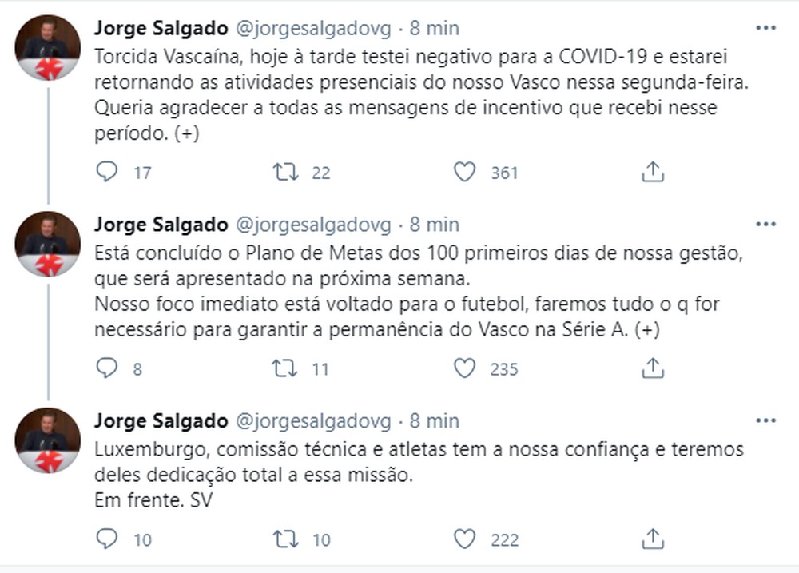The width and height of the screenshot is (799, 573).
Task: Retweet the Plano de Metas tweet
Action: pos(285,368)
